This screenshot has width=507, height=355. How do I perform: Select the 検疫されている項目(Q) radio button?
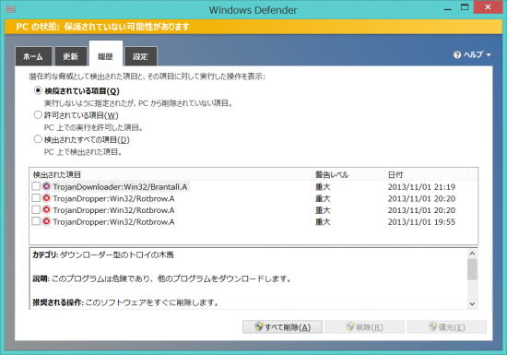click(38, 90)
